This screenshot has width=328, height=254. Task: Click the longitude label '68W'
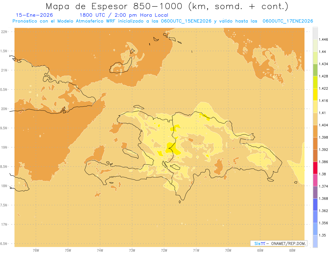click(x=292, y=250)
